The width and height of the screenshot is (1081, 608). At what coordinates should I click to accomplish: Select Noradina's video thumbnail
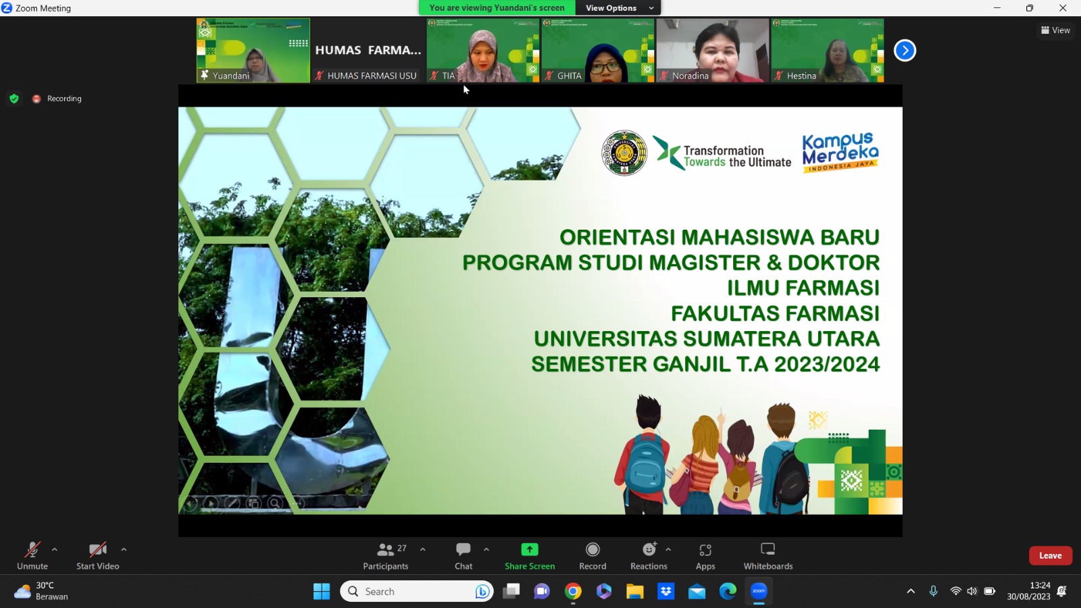point(713,51)
